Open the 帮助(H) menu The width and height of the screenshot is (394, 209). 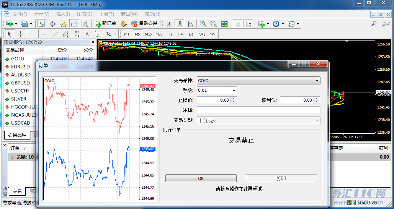point(152,14)
